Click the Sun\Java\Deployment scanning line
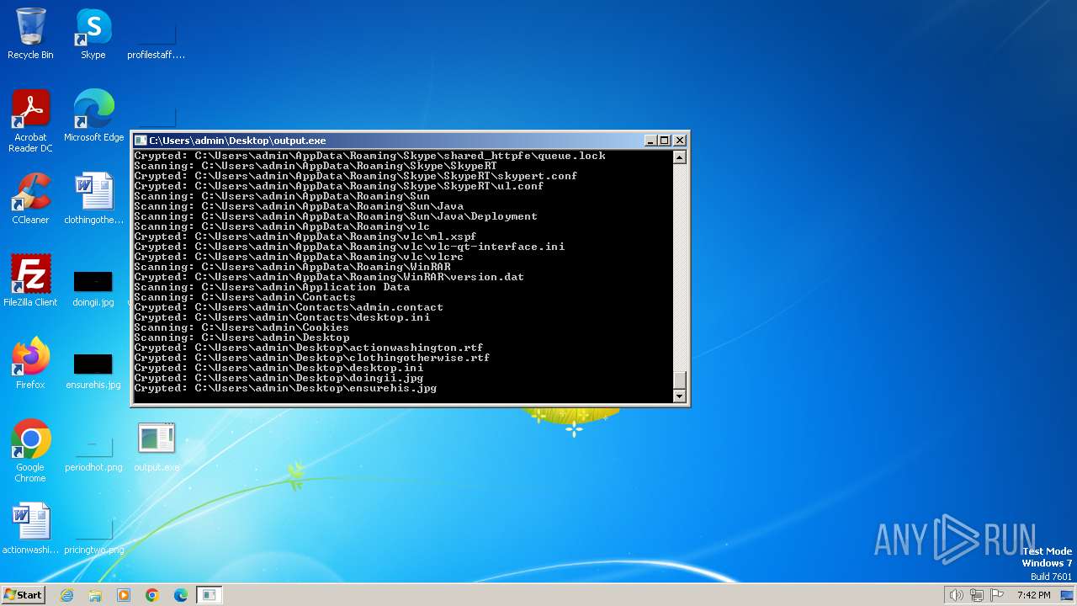The width and height of the screenshot is (1077, 606). pos(336,216)
